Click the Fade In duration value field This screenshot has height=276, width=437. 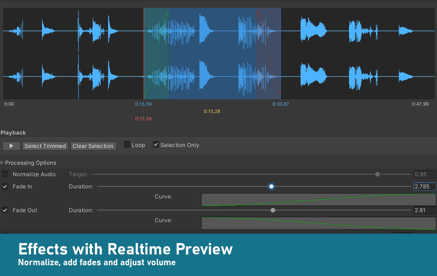[x=425, y=186]
